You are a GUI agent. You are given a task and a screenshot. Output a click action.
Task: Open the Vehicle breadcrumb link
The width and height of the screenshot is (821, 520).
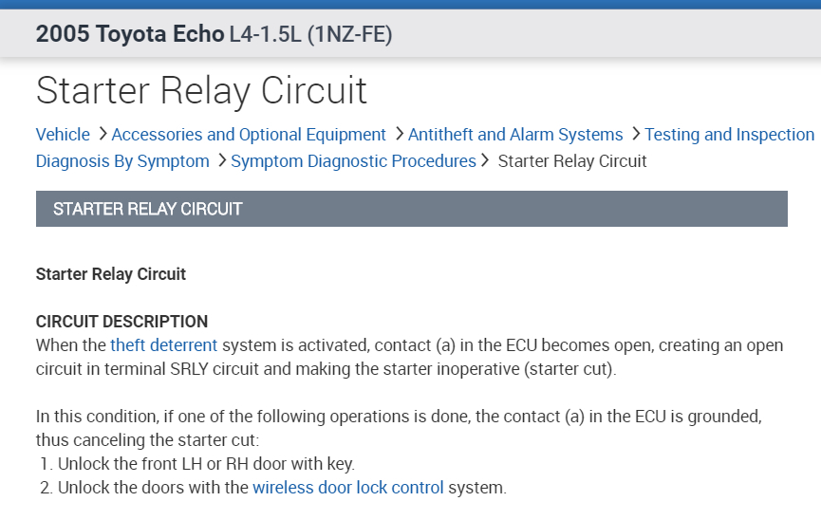(63, 135)
